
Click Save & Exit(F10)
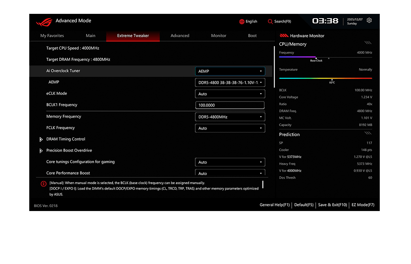(x=332, y=205)
